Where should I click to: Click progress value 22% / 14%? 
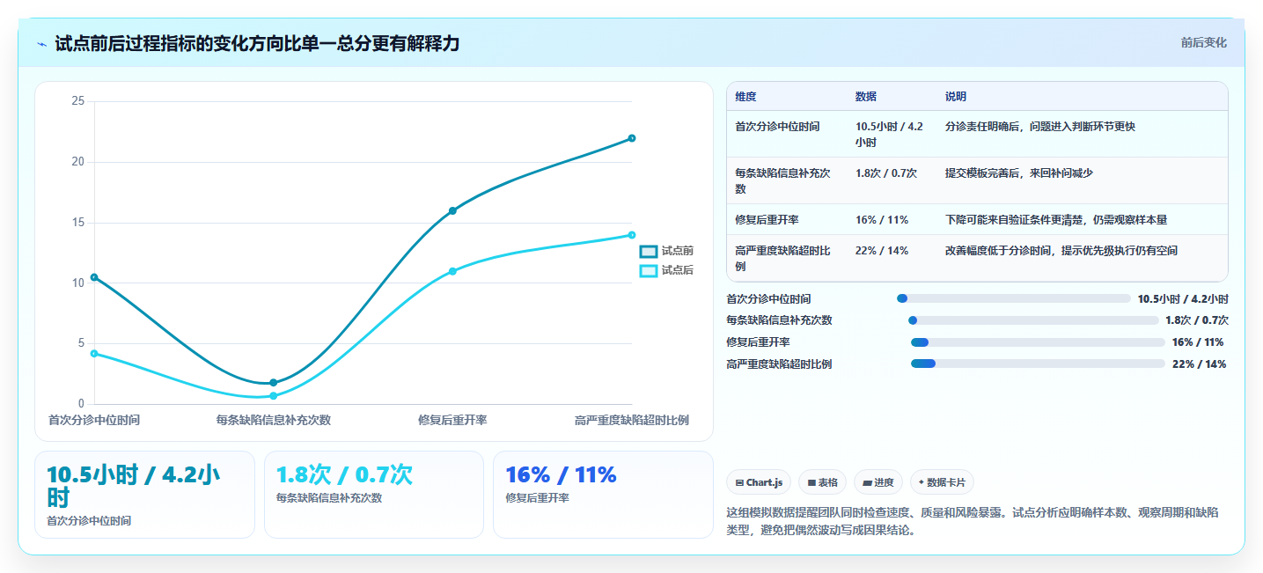(x=1199, y=364)
